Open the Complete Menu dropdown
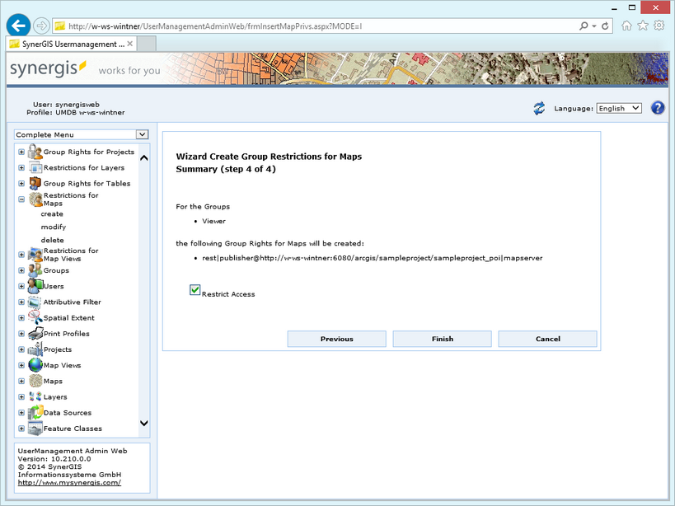675x506 pixels. point(142,134)
